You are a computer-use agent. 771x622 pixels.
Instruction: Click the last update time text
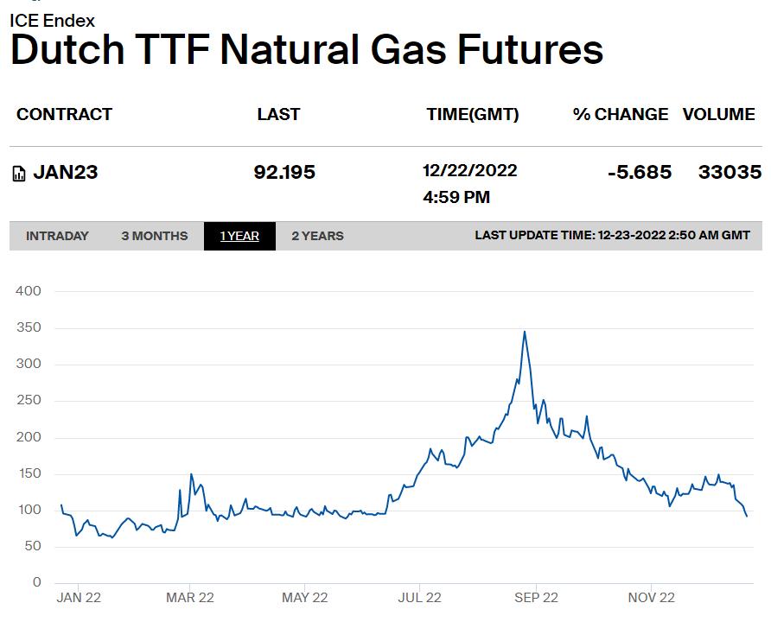pyautogui.click(x=612, y=235)
